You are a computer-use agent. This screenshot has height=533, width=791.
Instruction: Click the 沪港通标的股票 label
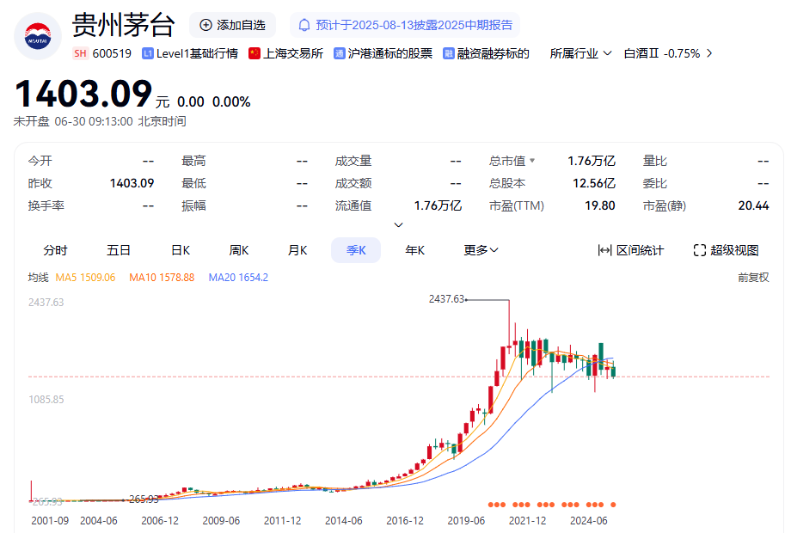tap(390, 53)
